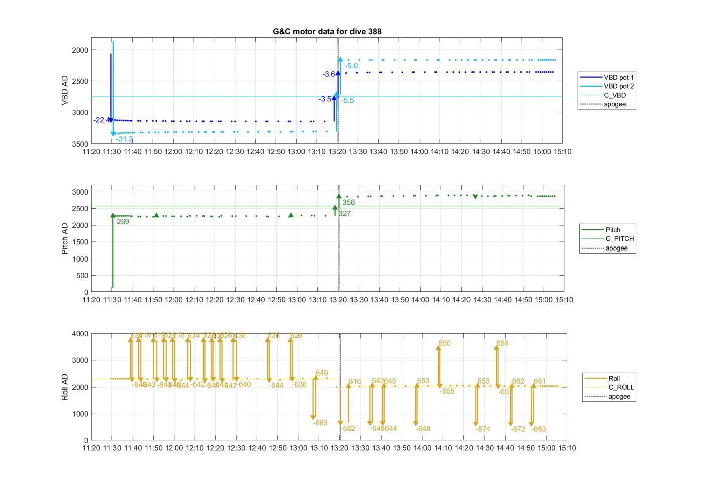Click the '-22.4' VBD annotation
The width and height of the screenshot is (703, 495).
click(101, 120)
